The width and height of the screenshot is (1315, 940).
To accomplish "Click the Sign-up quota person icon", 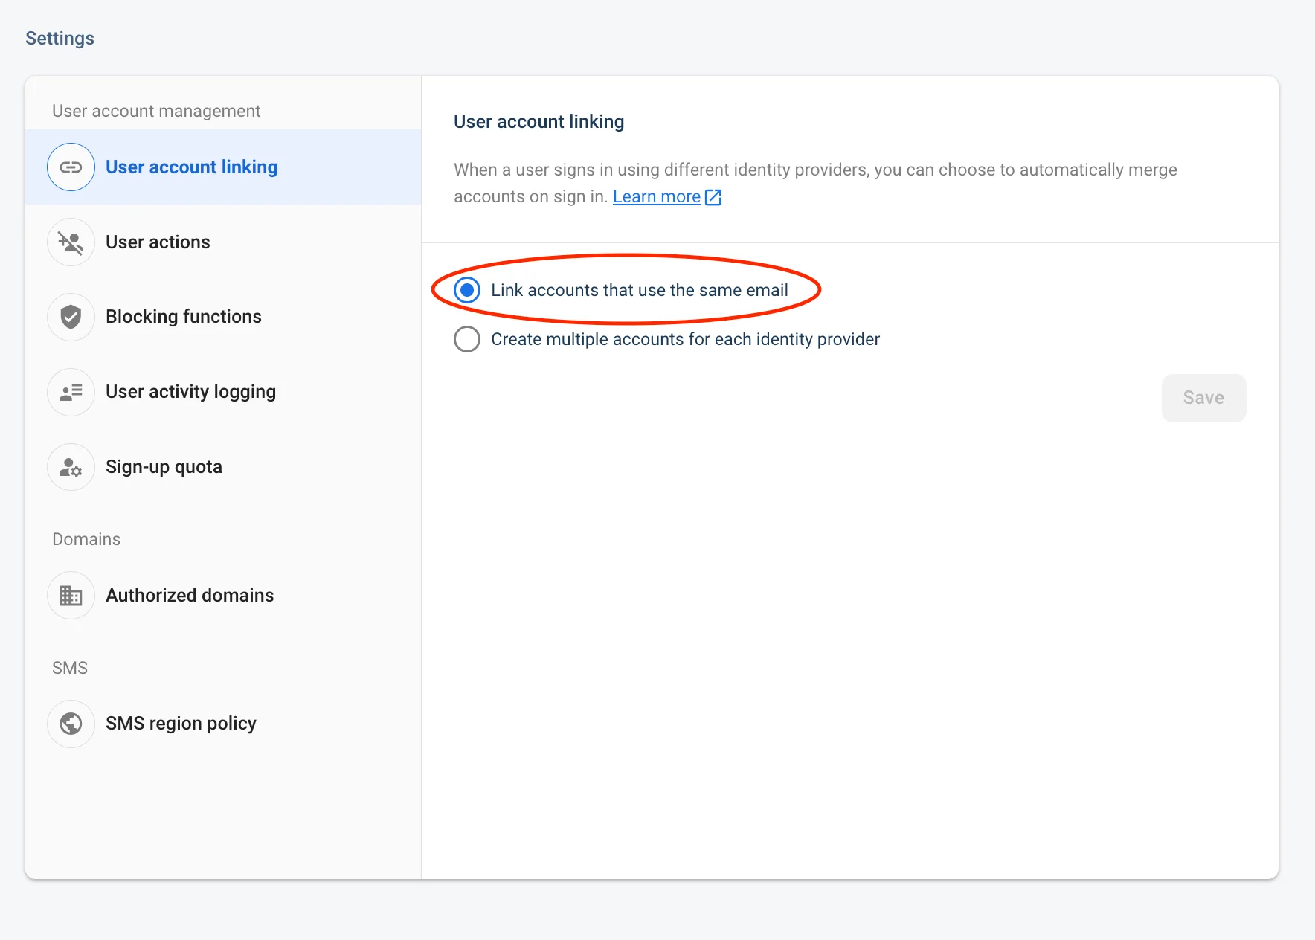I will point(71,467).
